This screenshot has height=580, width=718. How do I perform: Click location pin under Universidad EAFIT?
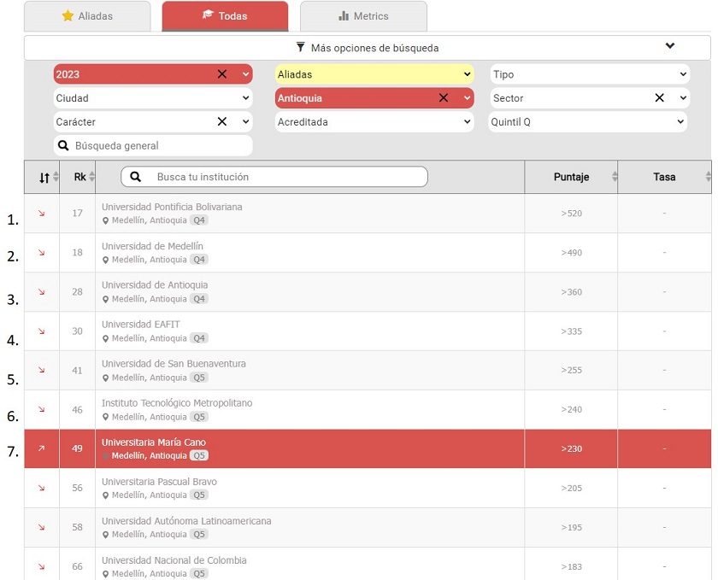(x=105, y=339)
